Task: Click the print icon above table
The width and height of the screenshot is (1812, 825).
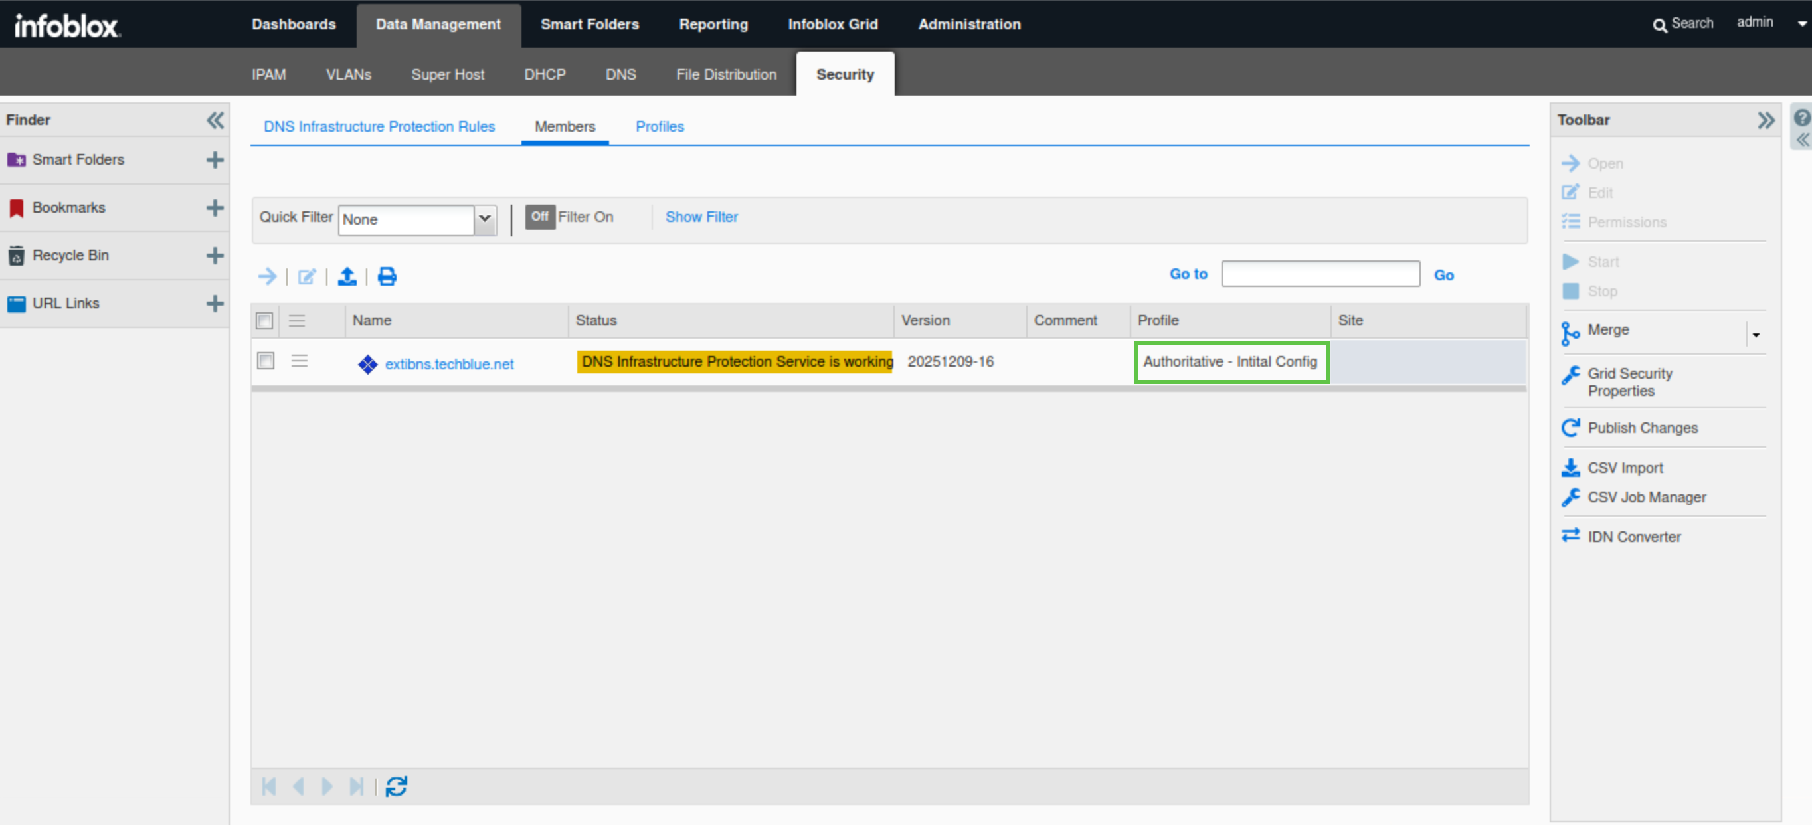Action: pyautogui.click(x=387, y=276)
